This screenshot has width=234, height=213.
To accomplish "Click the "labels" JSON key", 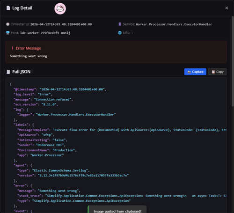I will pyautogui.click(x=21, y=125).
